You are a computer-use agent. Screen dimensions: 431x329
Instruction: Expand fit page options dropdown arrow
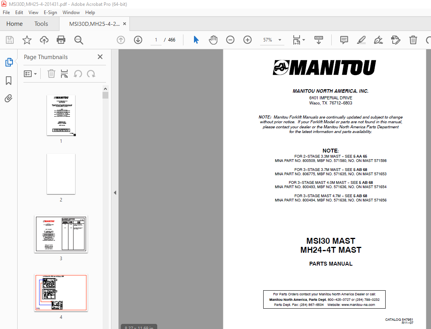[x=304, y=40]
